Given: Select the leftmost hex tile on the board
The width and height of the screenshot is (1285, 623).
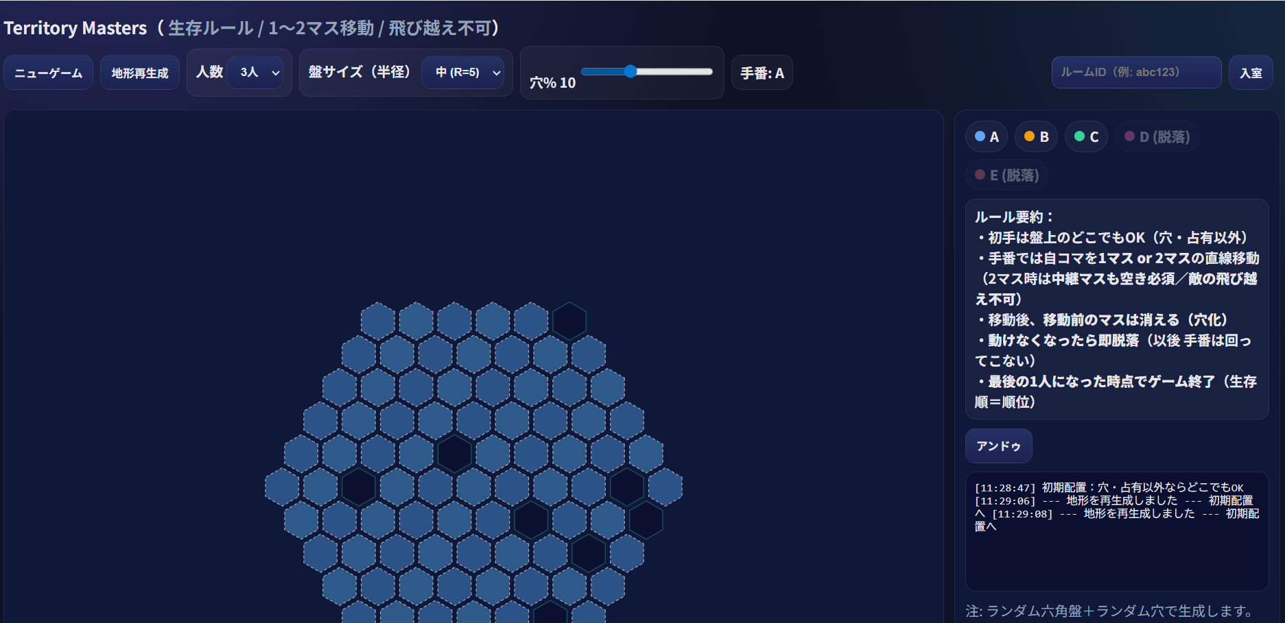Looking at the screenshot, I should (282, 487).
